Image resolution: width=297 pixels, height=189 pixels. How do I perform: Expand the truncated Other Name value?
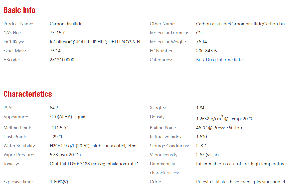[242, 24]
